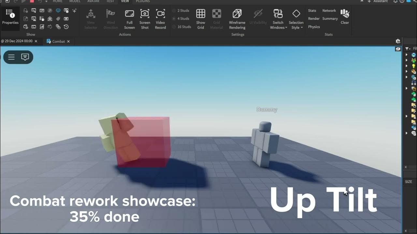This screenshot has width=417, height=234.
Task: Close the Combat tab
Action: [x=68, y=41]
